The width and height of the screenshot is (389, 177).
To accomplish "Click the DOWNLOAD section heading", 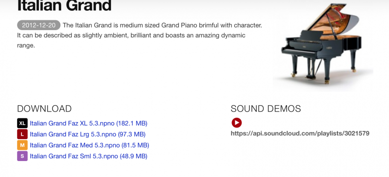I will [44, 109].
